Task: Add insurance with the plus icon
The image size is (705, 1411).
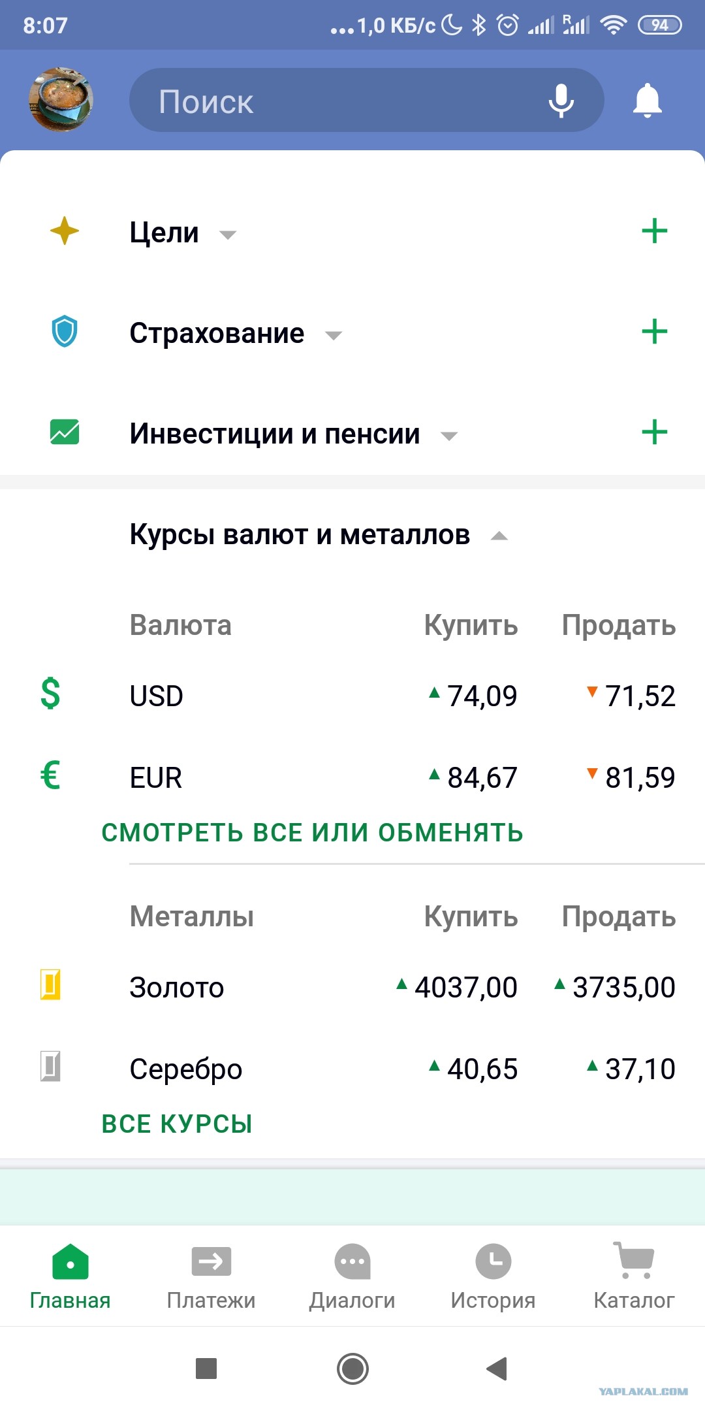Action: point(654,332)
